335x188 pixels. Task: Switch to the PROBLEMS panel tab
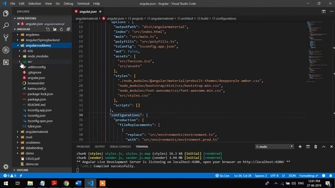coord(83,147)
